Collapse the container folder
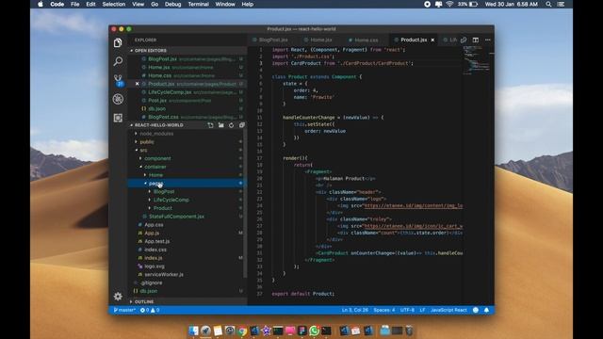Image resolution: width=603 pixels, height=339 pixels. coord(155,167)
